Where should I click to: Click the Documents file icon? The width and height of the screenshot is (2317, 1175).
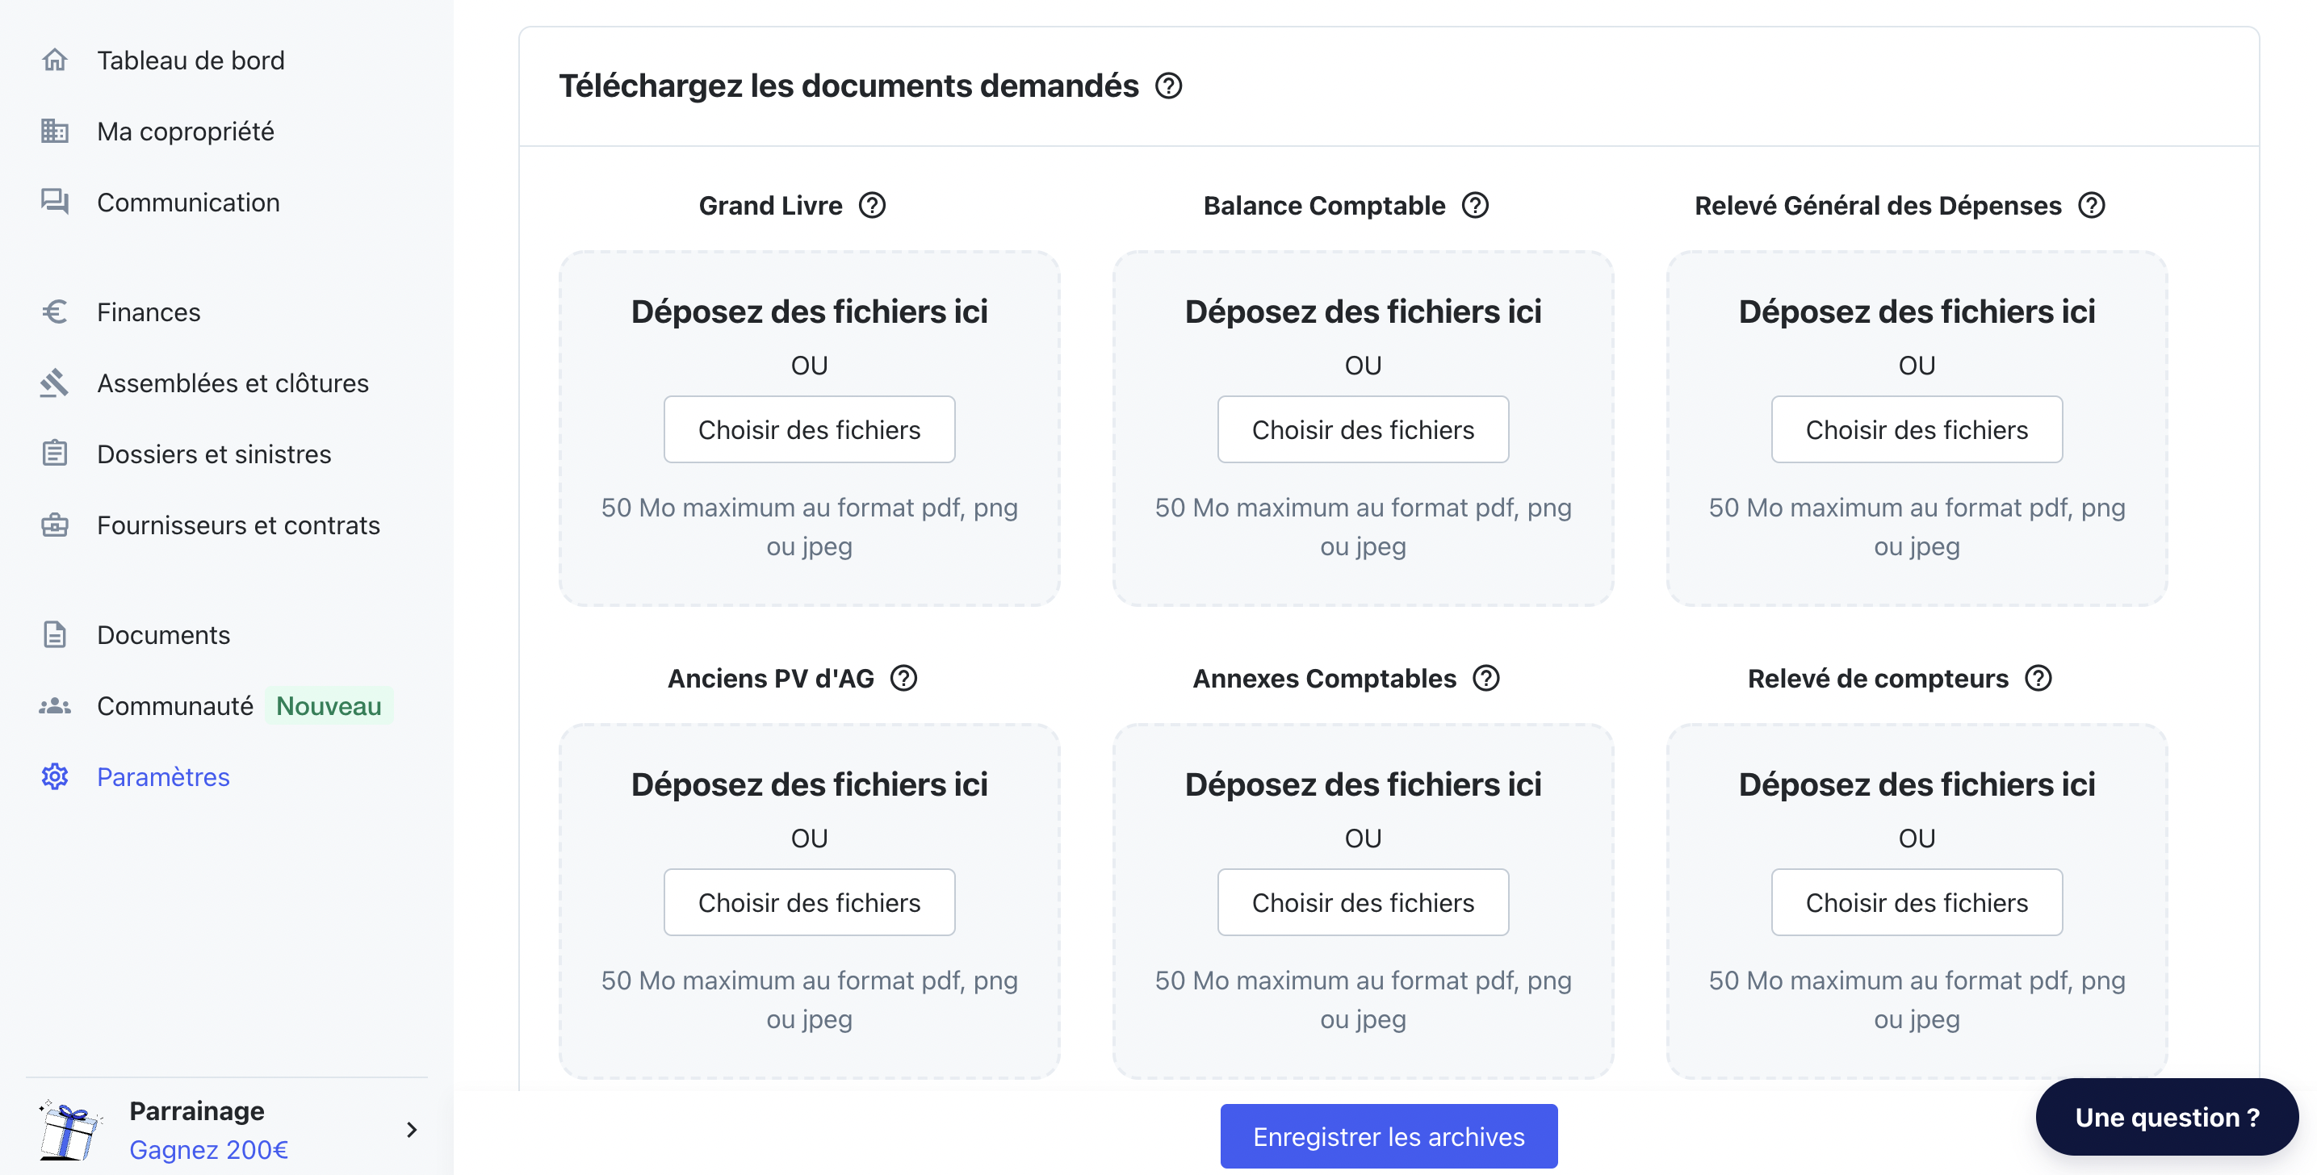[x=55, y=634]
